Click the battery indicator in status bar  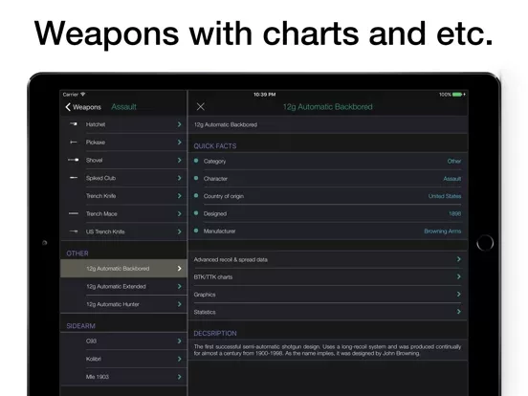(457, 95)
